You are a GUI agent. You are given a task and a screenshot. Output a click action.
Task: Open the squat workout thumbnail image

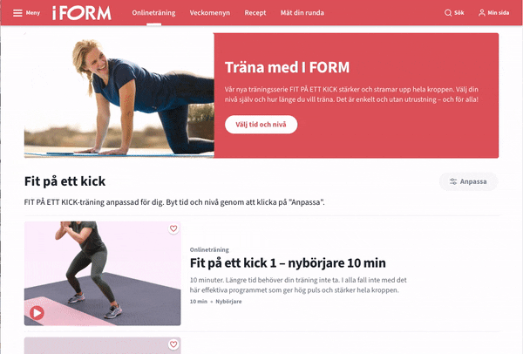tap(103, 273)
